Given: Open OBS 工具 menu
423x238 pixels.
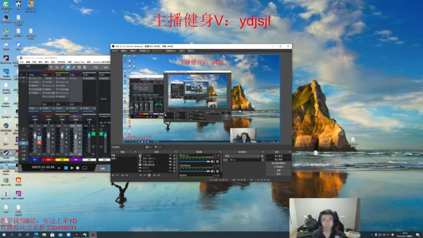Looking at the screenshot, I should pyautogui.click(x=181, y=51).
